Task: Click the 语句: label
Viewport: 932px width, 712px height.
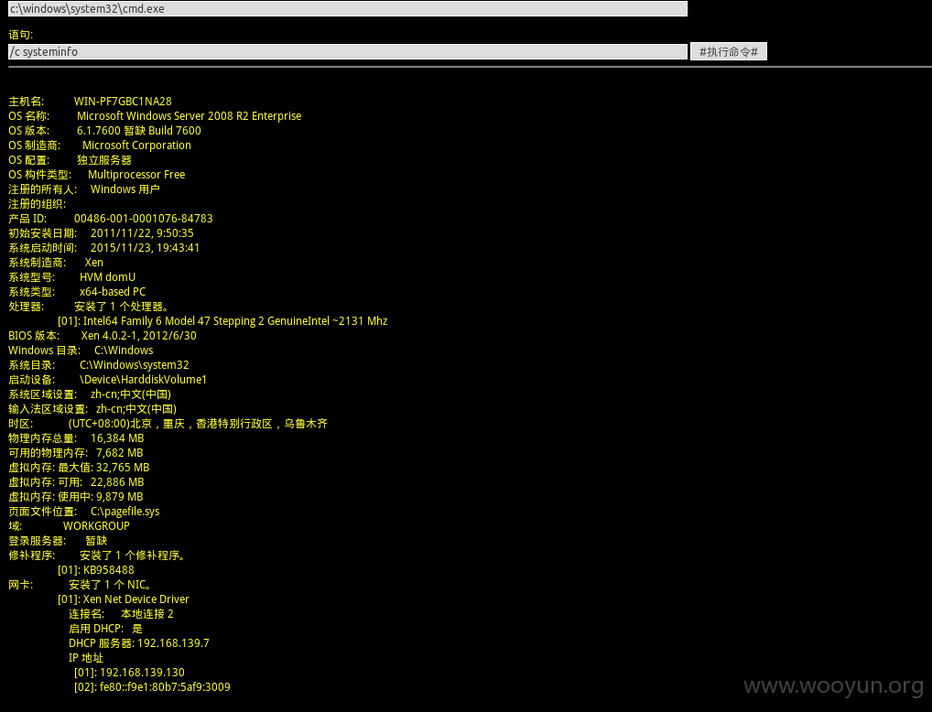Action: (x=21, y=35)
